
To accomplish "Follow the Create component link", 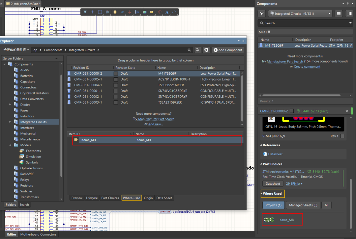I will (x=307, y=67).
